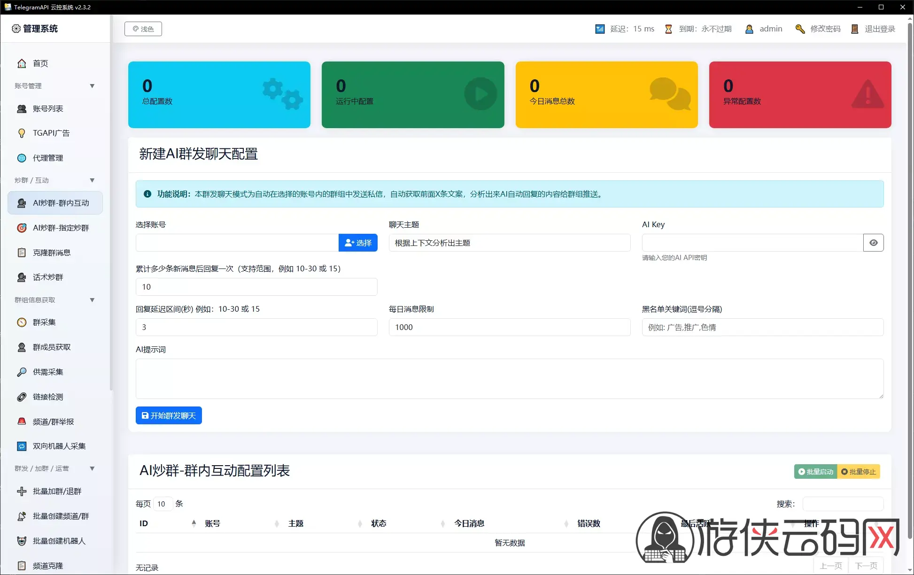Toggle the 浅色 theme button
Image resolution: width=914 pixels, height=575 pixels.
[x=143, y=29]
